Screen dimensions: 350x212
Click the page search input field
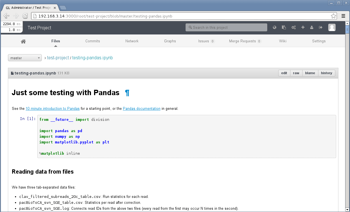(x=229, y=27)
